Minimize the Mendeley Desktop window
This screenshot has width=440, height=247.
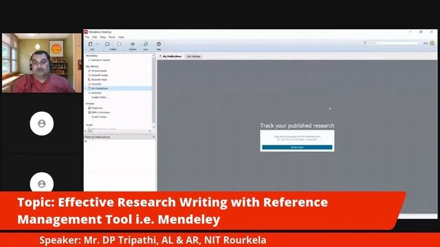click(410, 32)
